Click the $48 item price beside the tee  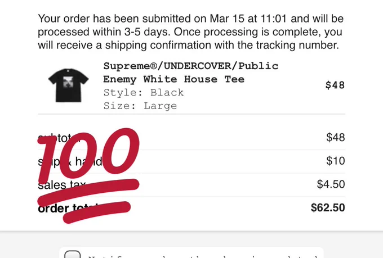coord(335,85)
